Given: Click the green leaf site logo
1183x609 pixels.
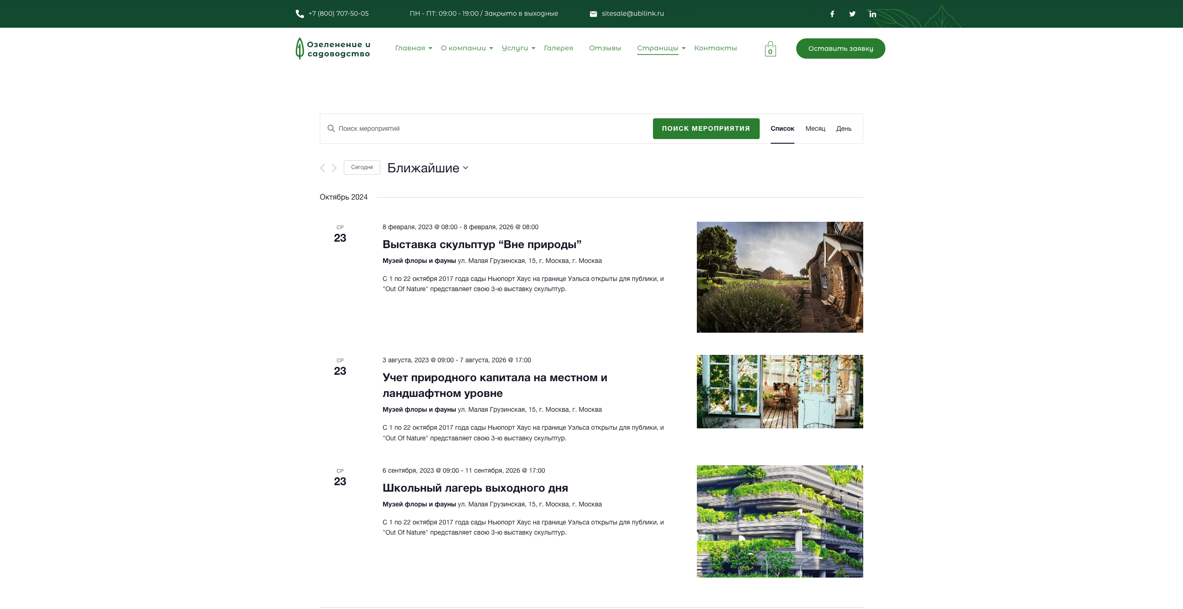Looking at the screenshot, I should pyautogui.click(x=300, y=49).
